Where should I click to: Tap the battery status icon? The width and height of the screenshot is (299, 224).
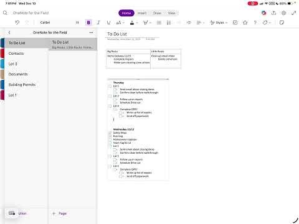[290, 4]
